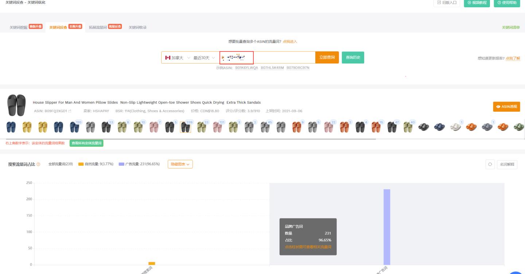This screenshot has width=525, height=274.
Task: Click the help icon next to 搜索流量词占比
Action: (39, 165)
